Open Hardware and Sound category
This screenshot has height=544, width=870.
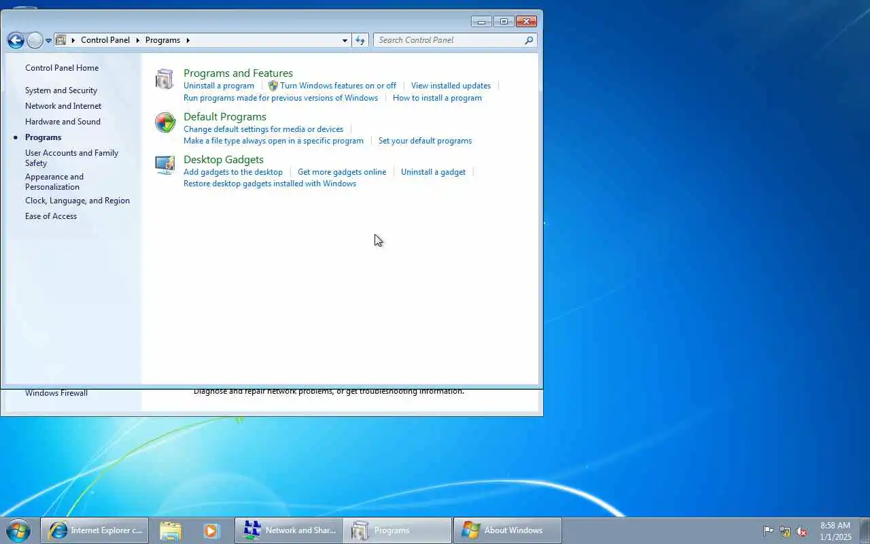click(63, 122)
